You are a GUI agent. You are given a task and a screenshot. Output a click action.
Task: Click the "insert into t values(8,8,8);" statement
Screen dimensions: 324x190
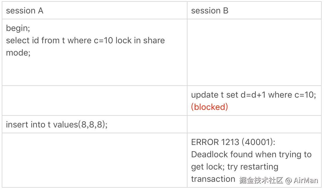point(57,125)
